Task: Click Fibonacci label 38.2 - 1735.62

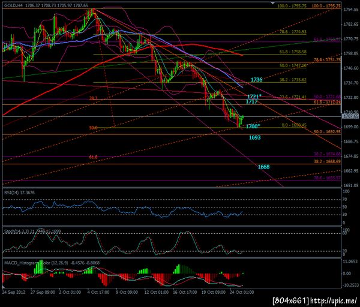Action: click(x=293, y=80)
